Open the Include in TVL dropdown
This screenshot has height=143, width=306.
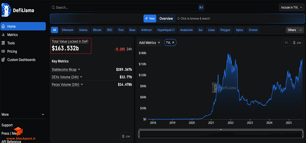tap(291, 7)
